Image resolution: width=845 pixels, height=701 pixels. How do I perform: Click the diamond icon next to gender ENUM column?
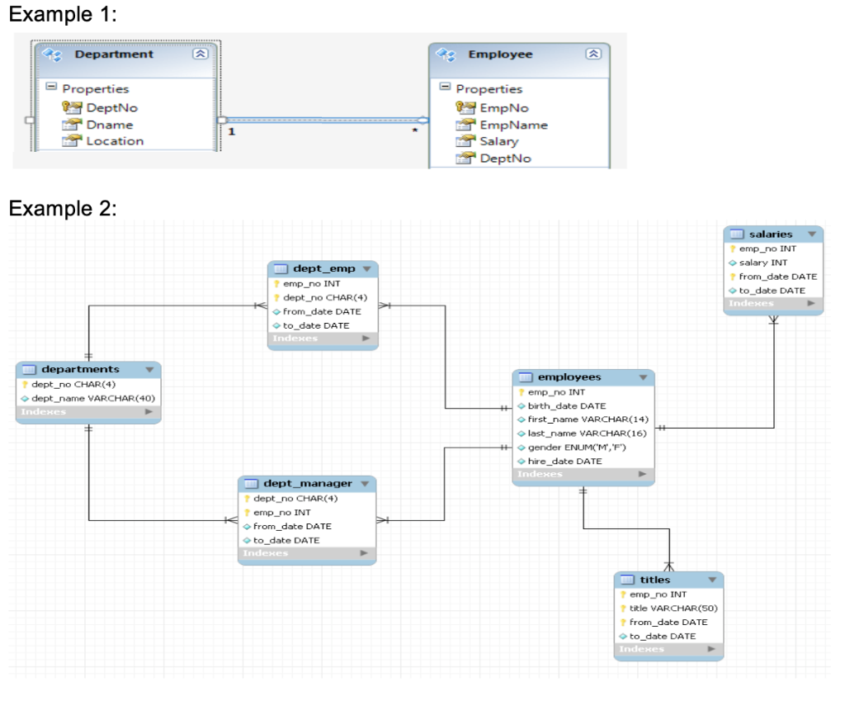(520, 447)
